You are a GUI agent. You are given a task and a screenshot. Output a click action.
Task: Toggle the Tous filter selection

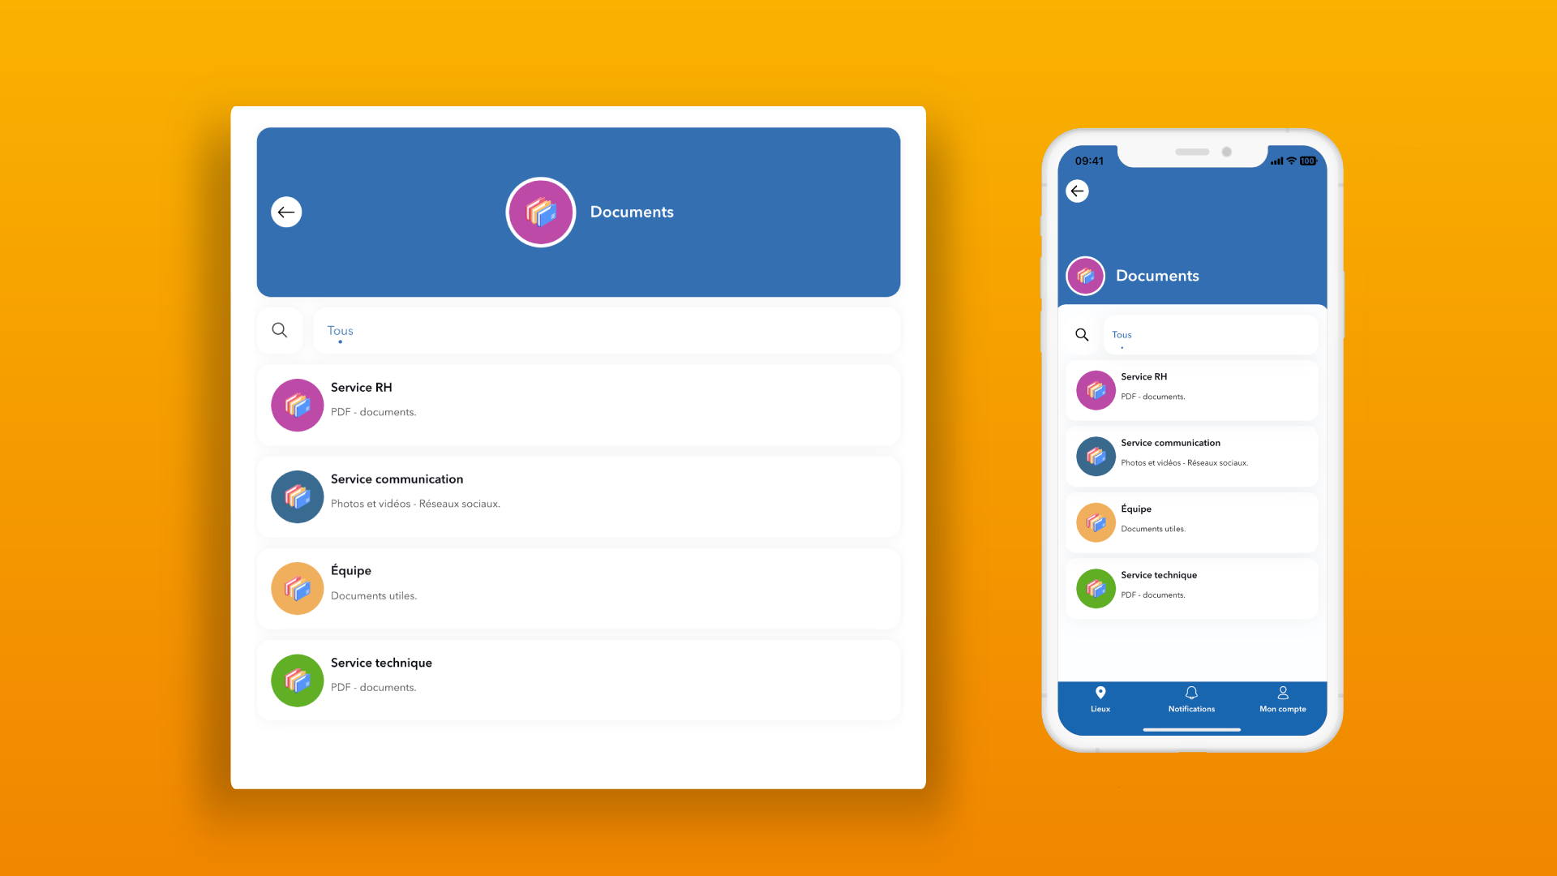pyautogui.click(x=339, y=329)
